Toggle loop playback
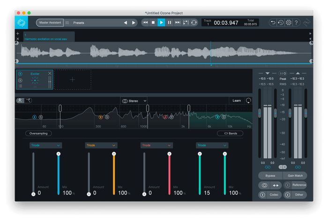Screen dimensions: 328x221 194,23
